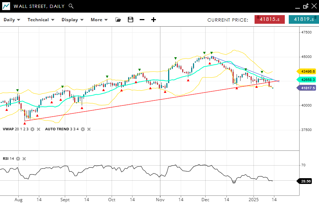This screenshot has height=203, width=319.
Task: Click the red sell price 41815.5 button
Action: 269,19
